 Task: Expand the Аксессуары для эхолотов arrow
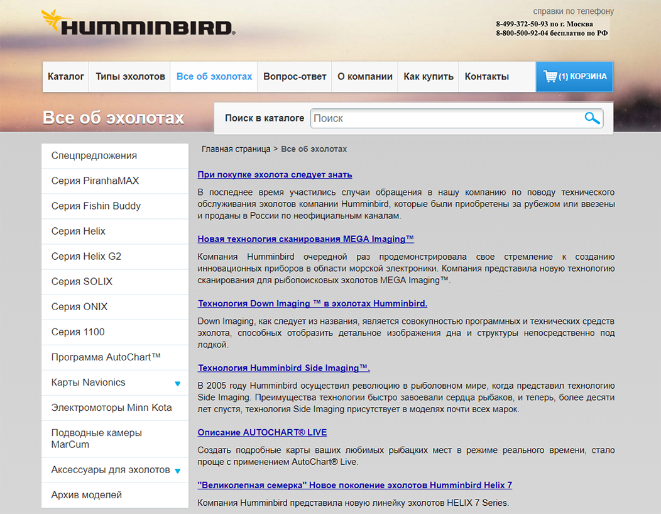177,471
